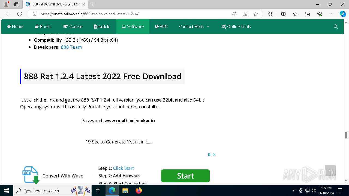Viewport: 349px width, 196px height.
Task: Open a new browser tab
Action: click(x=93, y=4)
